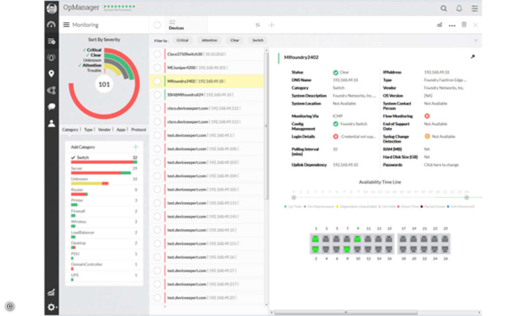The height and width of the screenshot is (316, 526).
Task: Switch to the Protocol tab
Action: tap(139, 130)
